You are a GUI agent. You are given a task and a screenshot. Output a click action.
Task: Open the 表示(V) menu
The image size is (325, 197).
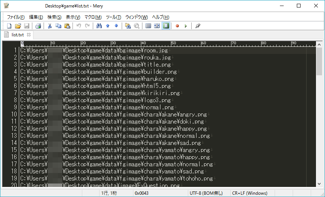point(73,17)
